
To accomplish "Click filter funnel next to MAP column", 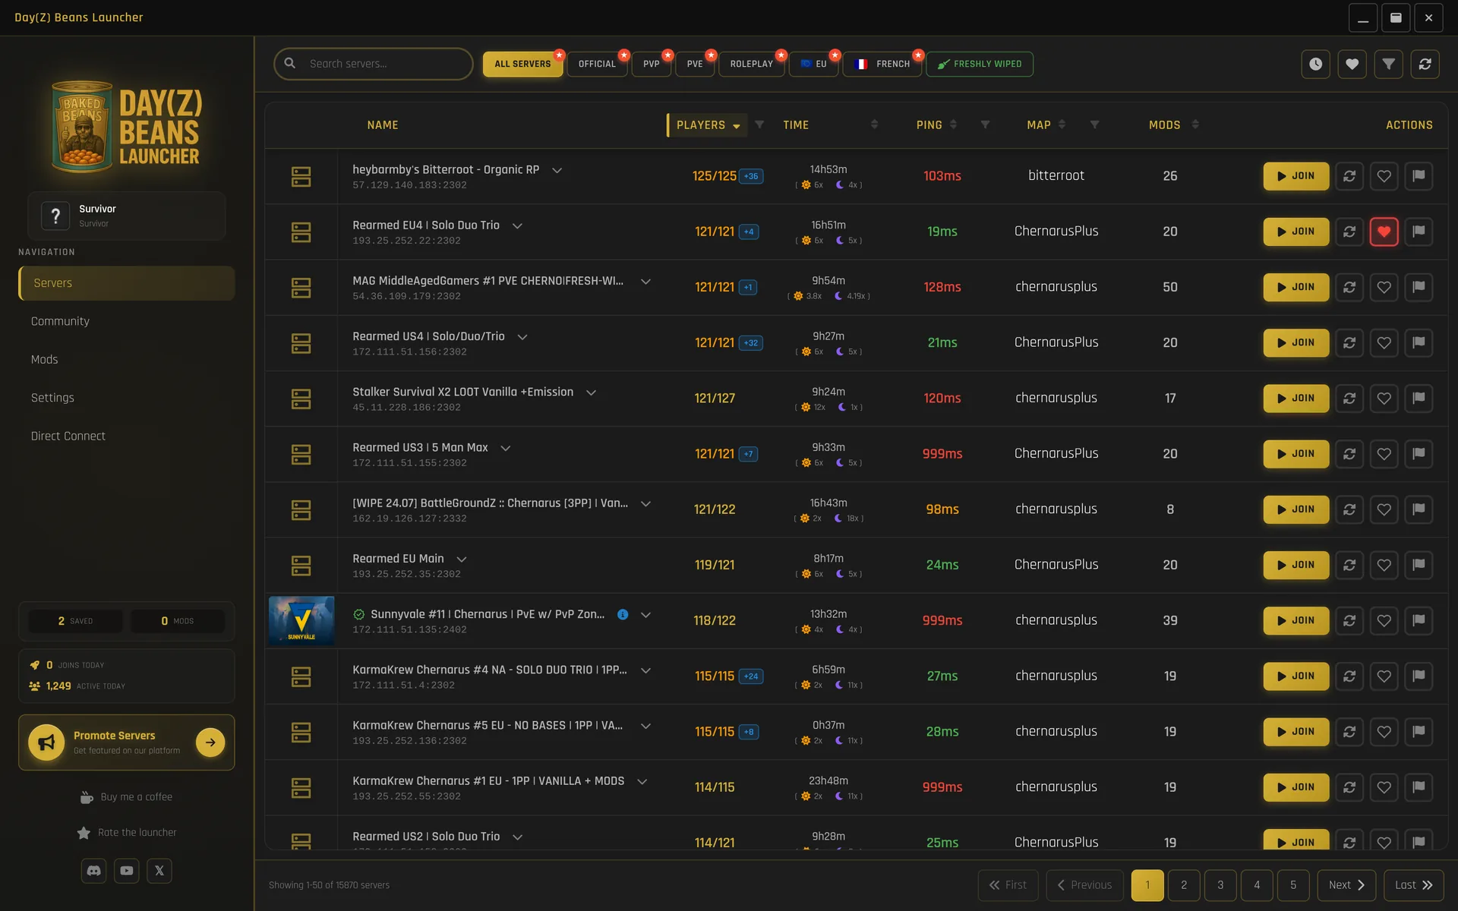I will coord(1094,125).
